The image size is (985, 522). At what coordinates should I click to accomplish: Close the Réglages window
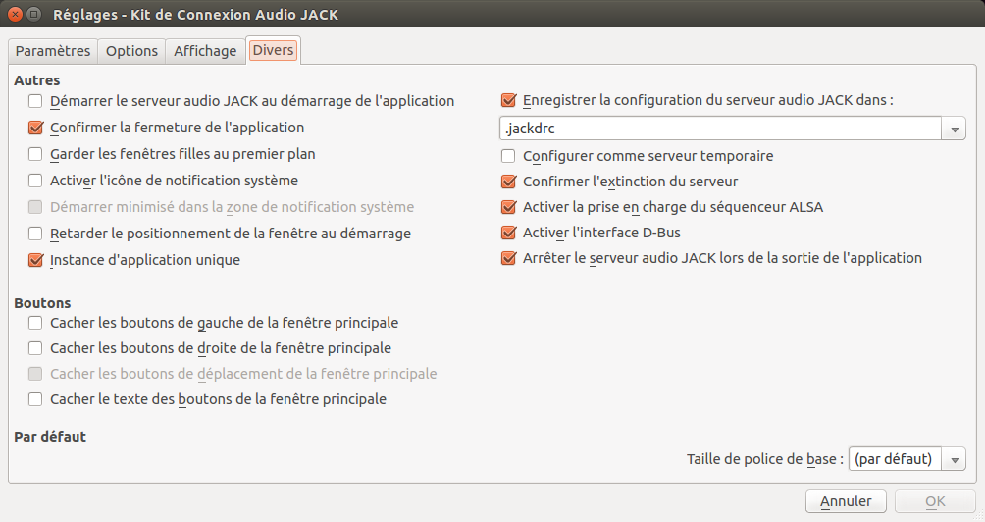pyautogui.click(x=13, y=16)
